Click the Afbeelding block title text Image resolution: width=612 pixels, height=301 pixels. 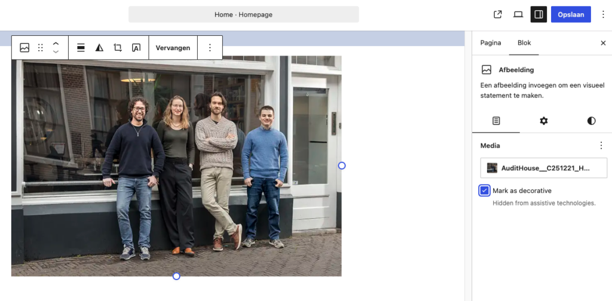[516, 70]
